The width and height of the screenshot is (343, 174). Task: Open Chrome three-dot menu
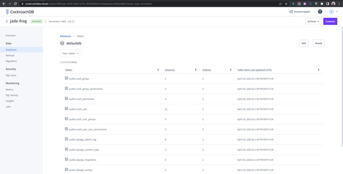[339, 4]
